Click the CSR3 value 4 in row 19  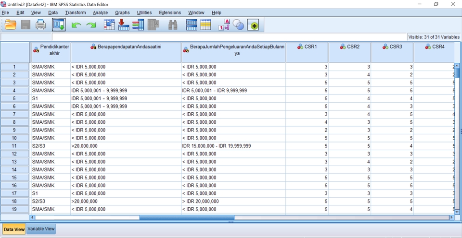tap(392, 209)
